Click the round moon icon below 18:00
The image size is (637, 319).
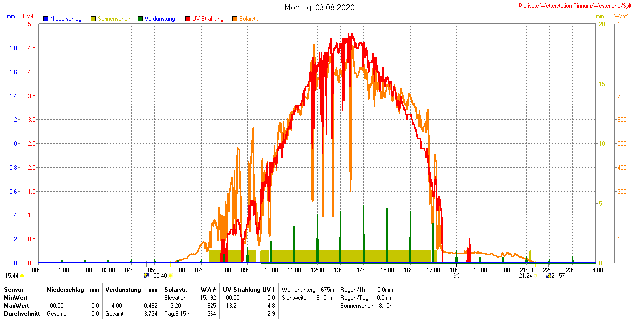(456, 275)
